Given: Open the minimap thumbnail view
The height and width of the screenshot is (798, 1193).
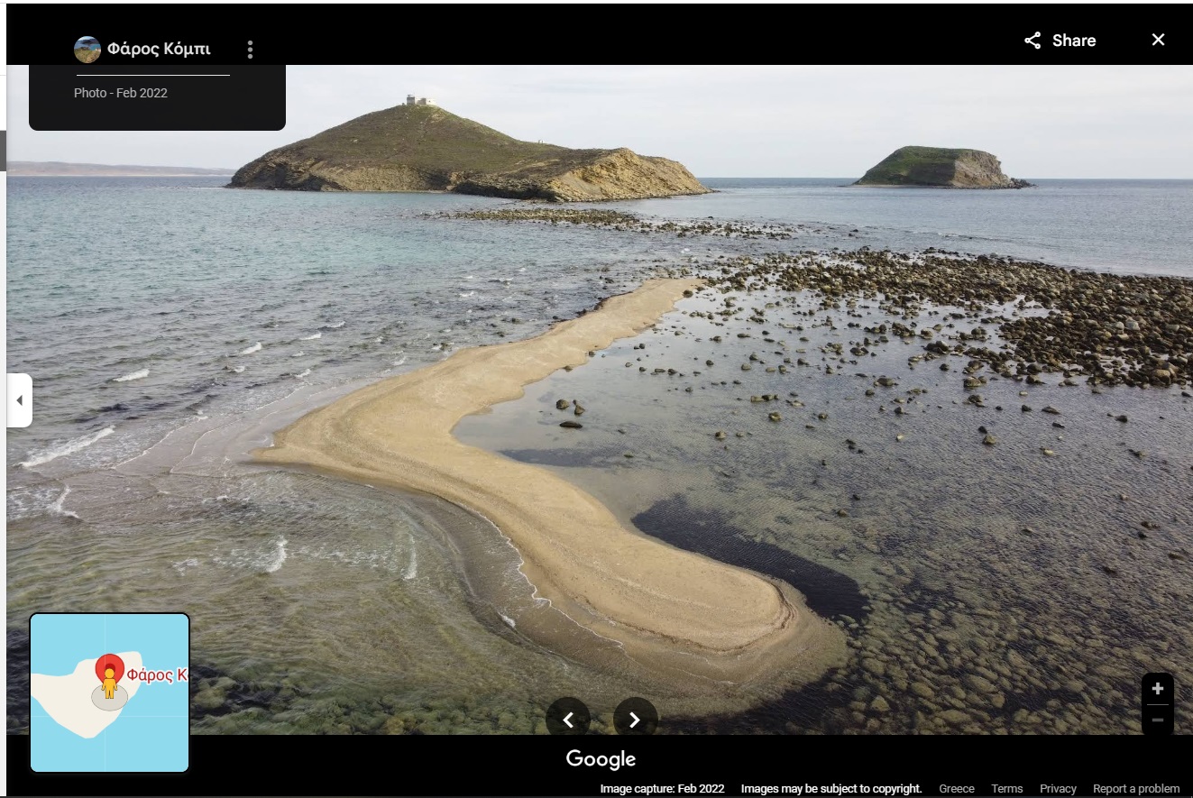Looking at the screenshot, I should (x=110, y=693).
